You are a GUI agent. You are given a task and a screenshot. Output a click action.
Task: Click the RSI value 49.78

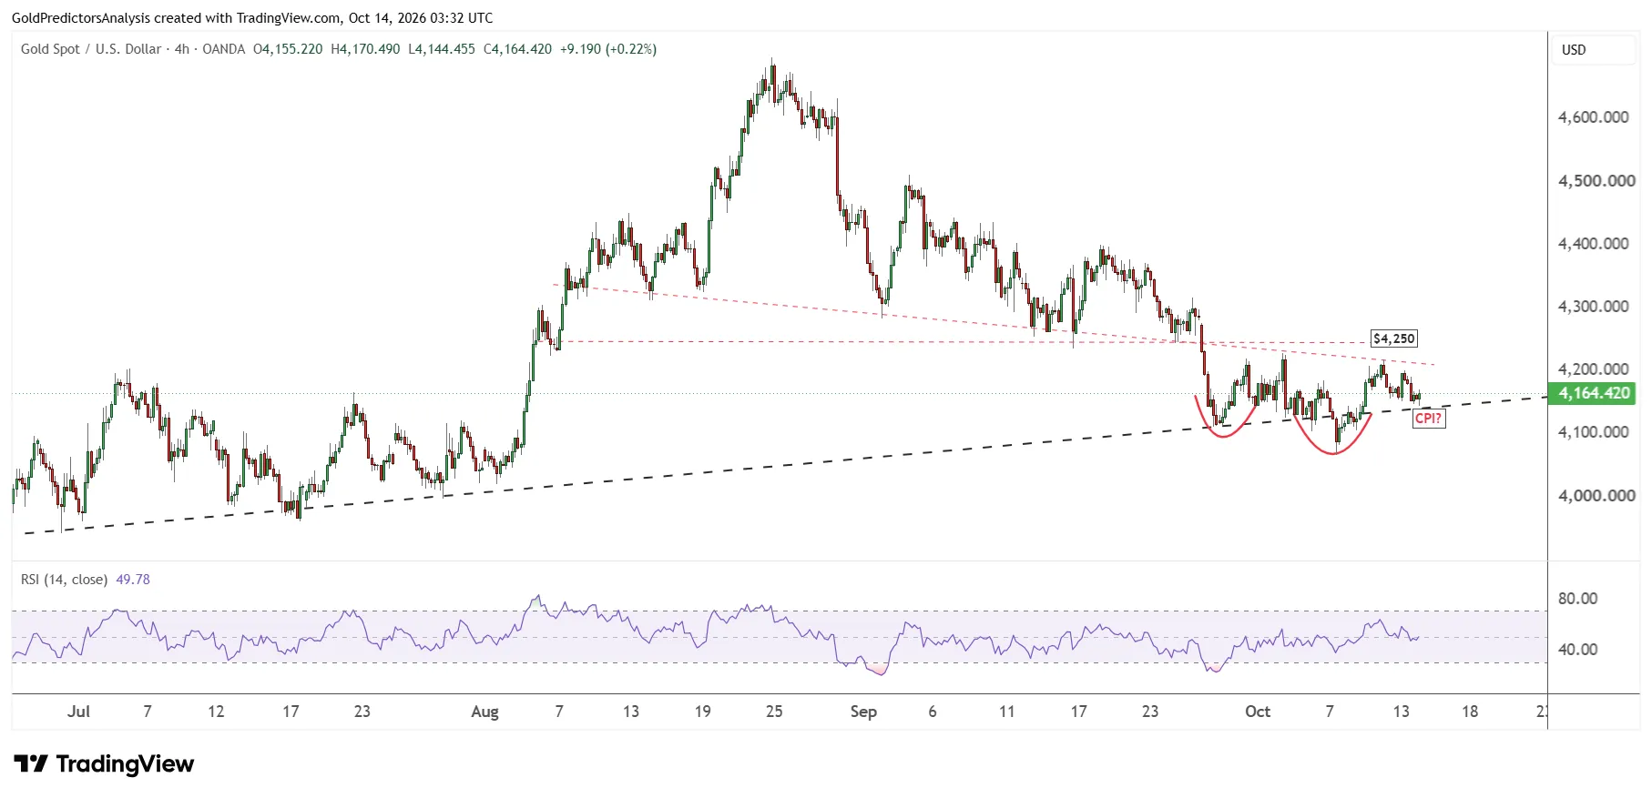pyautogui.click(x=133, y=579)
